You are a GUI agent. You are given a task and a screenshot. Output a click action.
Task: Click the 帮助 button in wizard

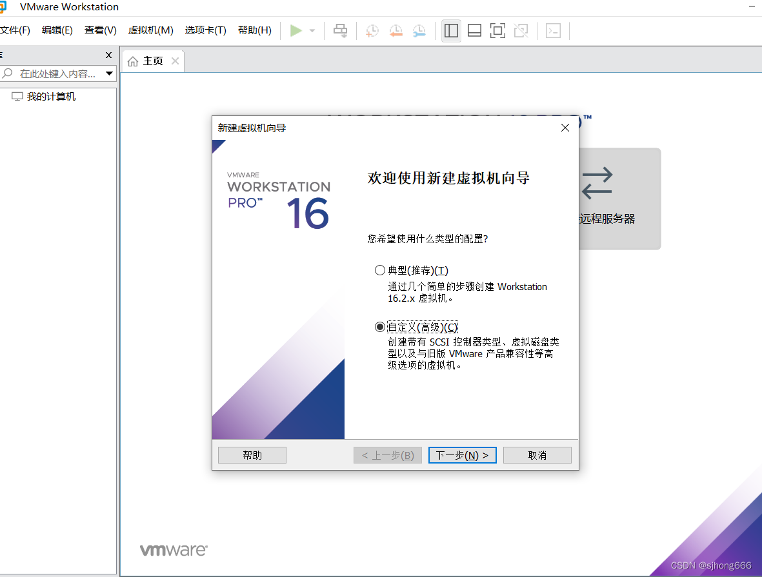coord(252,455)
